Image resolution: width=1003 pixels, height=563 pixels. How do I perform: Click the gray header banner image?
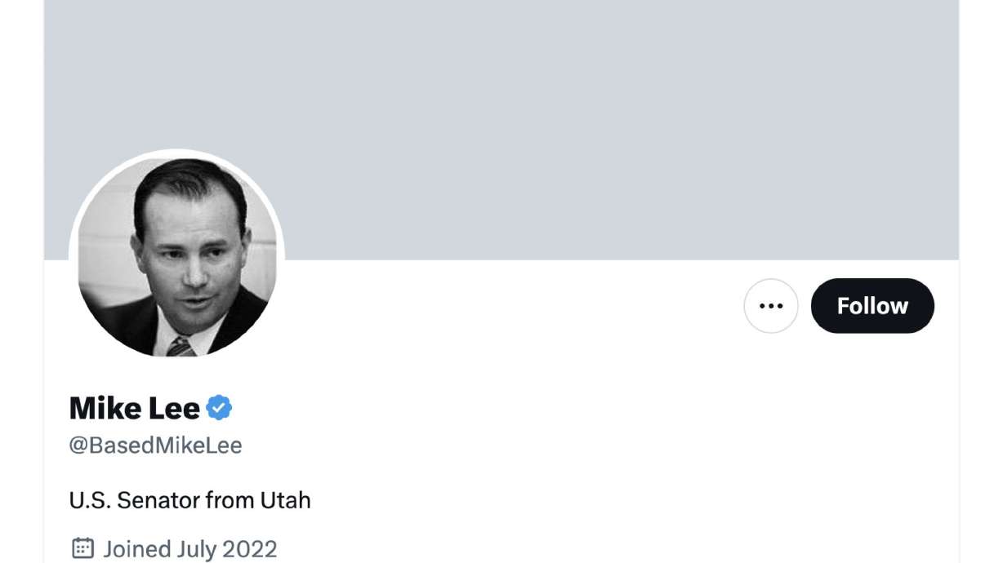point(572,122)
